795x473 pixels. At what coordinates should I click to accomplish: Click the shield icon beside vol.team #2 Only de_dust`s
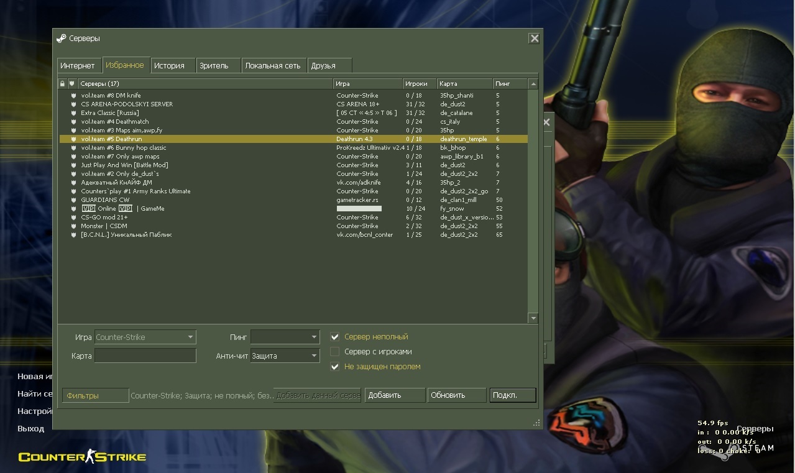tap(73, 174)
